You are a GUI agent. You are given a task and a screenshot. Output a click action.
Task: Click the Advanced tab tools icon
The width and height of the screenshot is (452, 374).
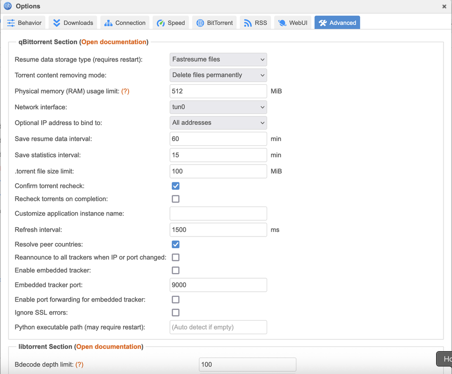(322, 23)
